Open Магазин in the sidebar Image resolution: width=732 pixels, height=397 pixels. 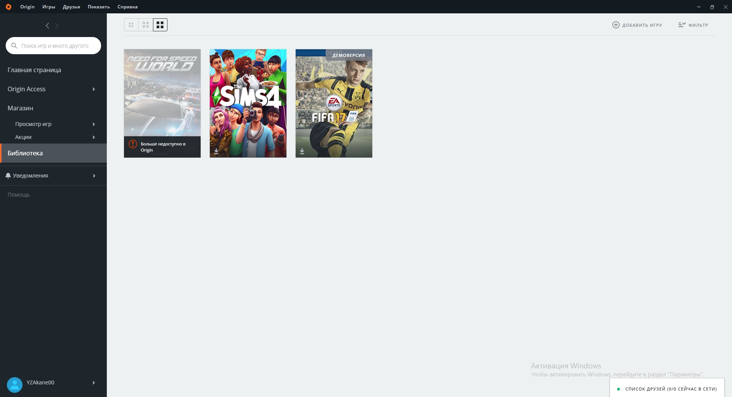(x=20, y=108)
